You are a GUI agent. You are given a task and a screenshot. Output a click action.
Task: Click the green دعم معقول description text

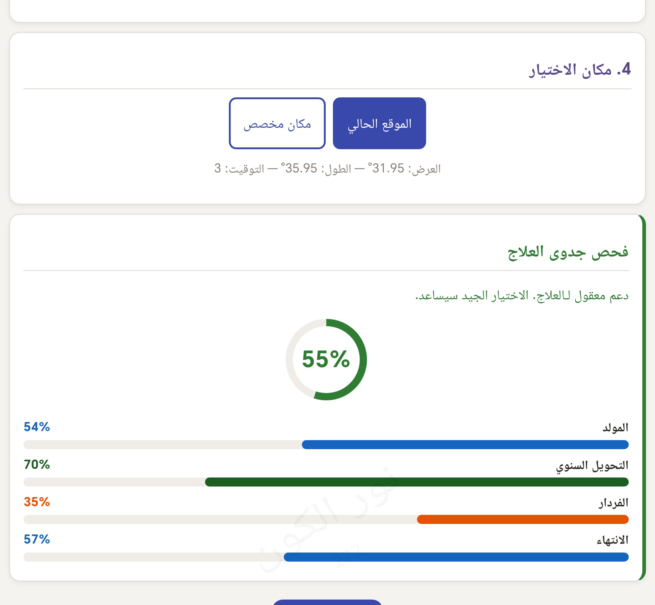[522, 296]
